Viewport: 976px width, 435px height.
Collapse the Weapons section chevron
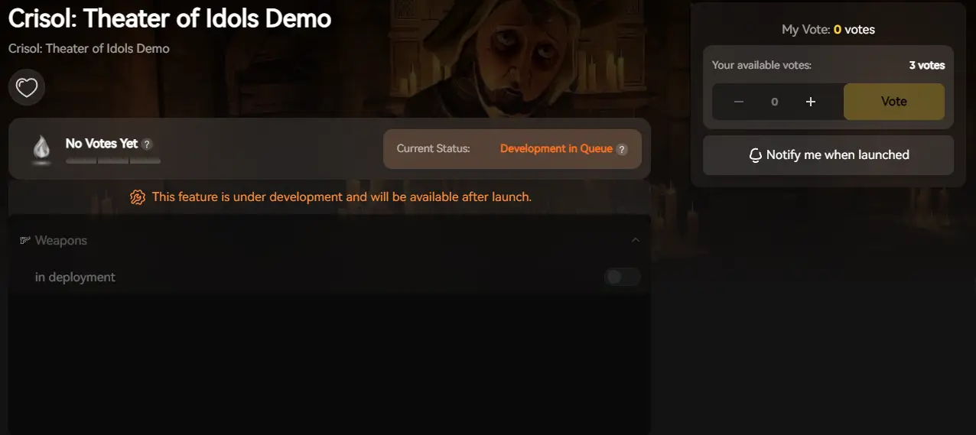point(635,240)
